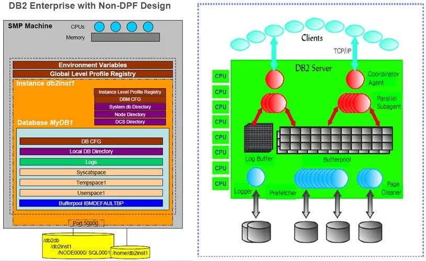426x261 pixels.
Task: Select the gray Memory bar graphic
Action: point(126,37)
